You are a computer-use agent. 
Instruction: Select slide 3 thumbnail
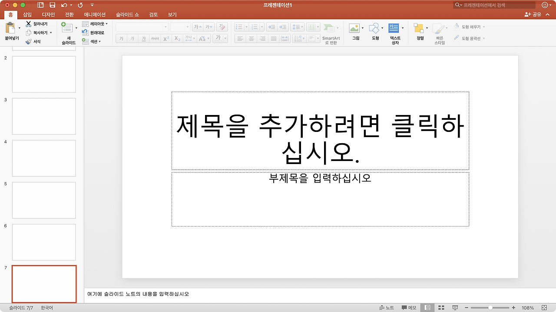click(x=44, y=116)
